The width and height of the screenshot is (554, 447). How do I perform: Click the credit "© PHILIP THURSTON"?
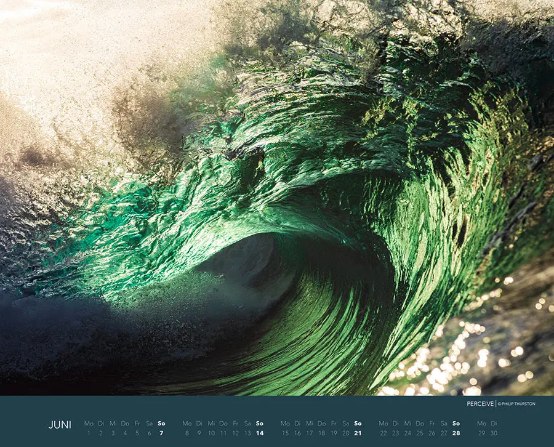pos(516,403)
